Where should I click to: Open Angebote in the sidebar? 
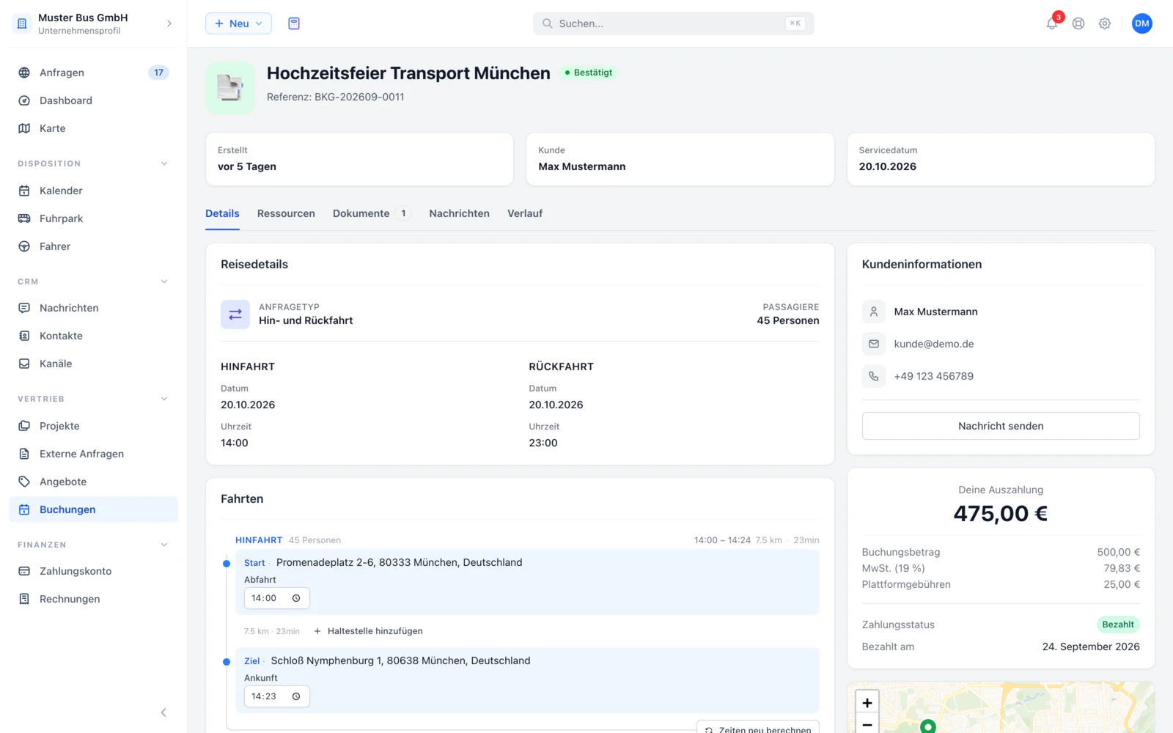pyautogui.click(x=93, y=482)
